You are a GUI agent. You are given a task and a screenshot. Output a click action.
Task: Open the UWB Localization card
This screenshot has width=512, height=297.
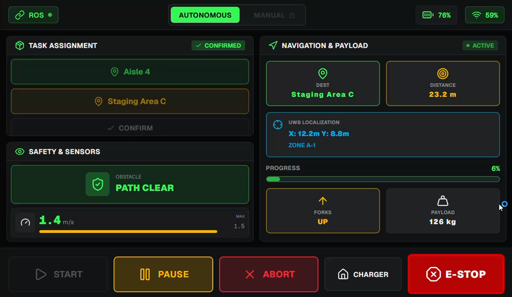tap(383, 135)
